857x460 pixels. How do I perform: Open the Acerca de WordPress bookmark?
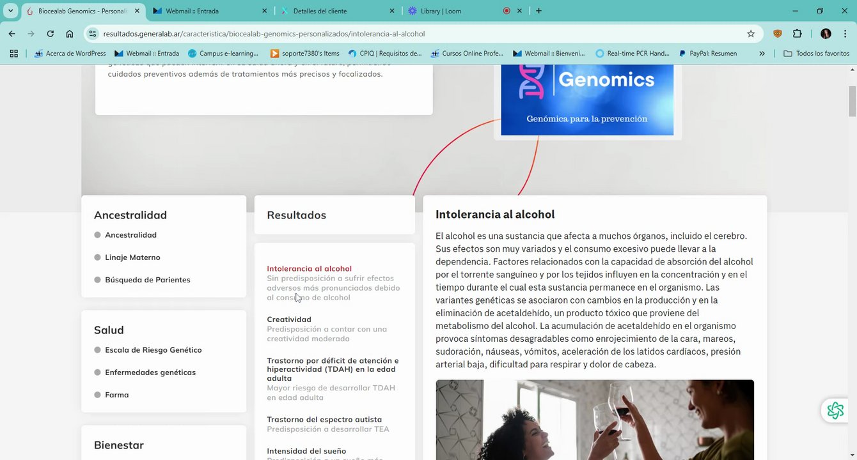tap(70, 54)
